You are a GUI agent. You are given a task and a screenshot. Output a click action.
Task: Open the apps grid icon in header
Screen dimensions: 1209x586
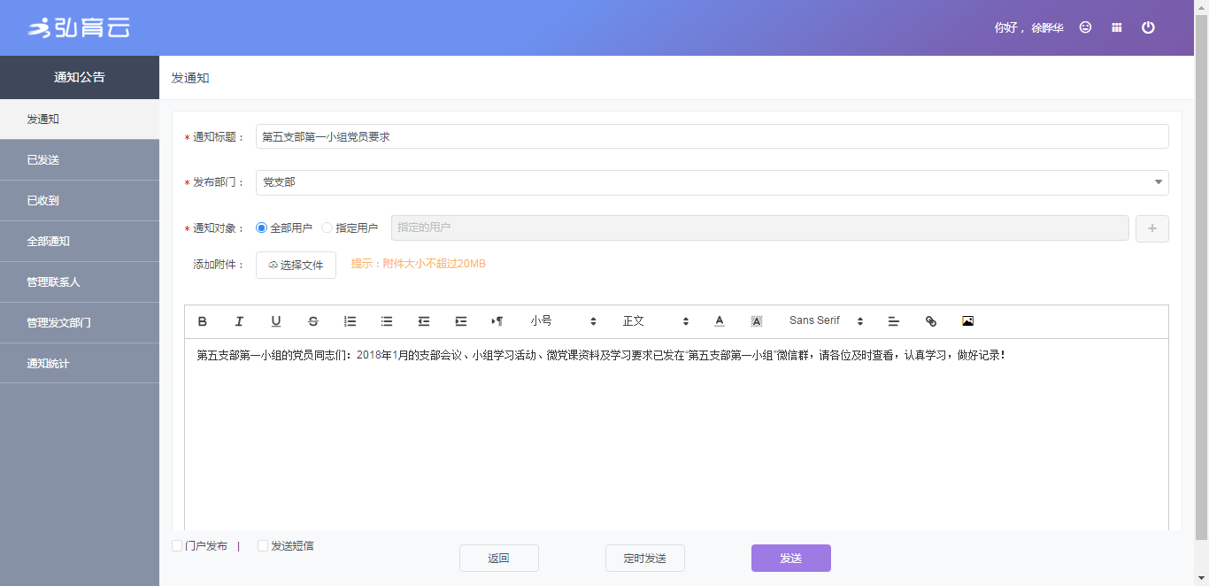pyautogui.click(x=1117, y=27)
